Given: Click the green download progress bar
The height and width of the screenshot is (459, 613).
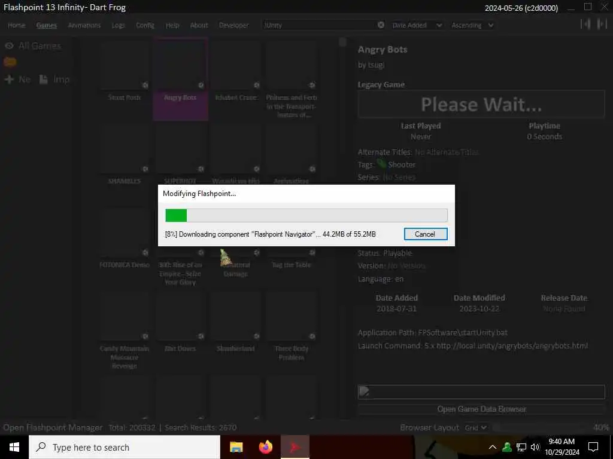Looking at the screenshot, I should (x=306, y=215).
